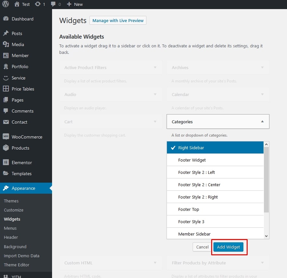Click Manage with Live Preview

point(118,20)
